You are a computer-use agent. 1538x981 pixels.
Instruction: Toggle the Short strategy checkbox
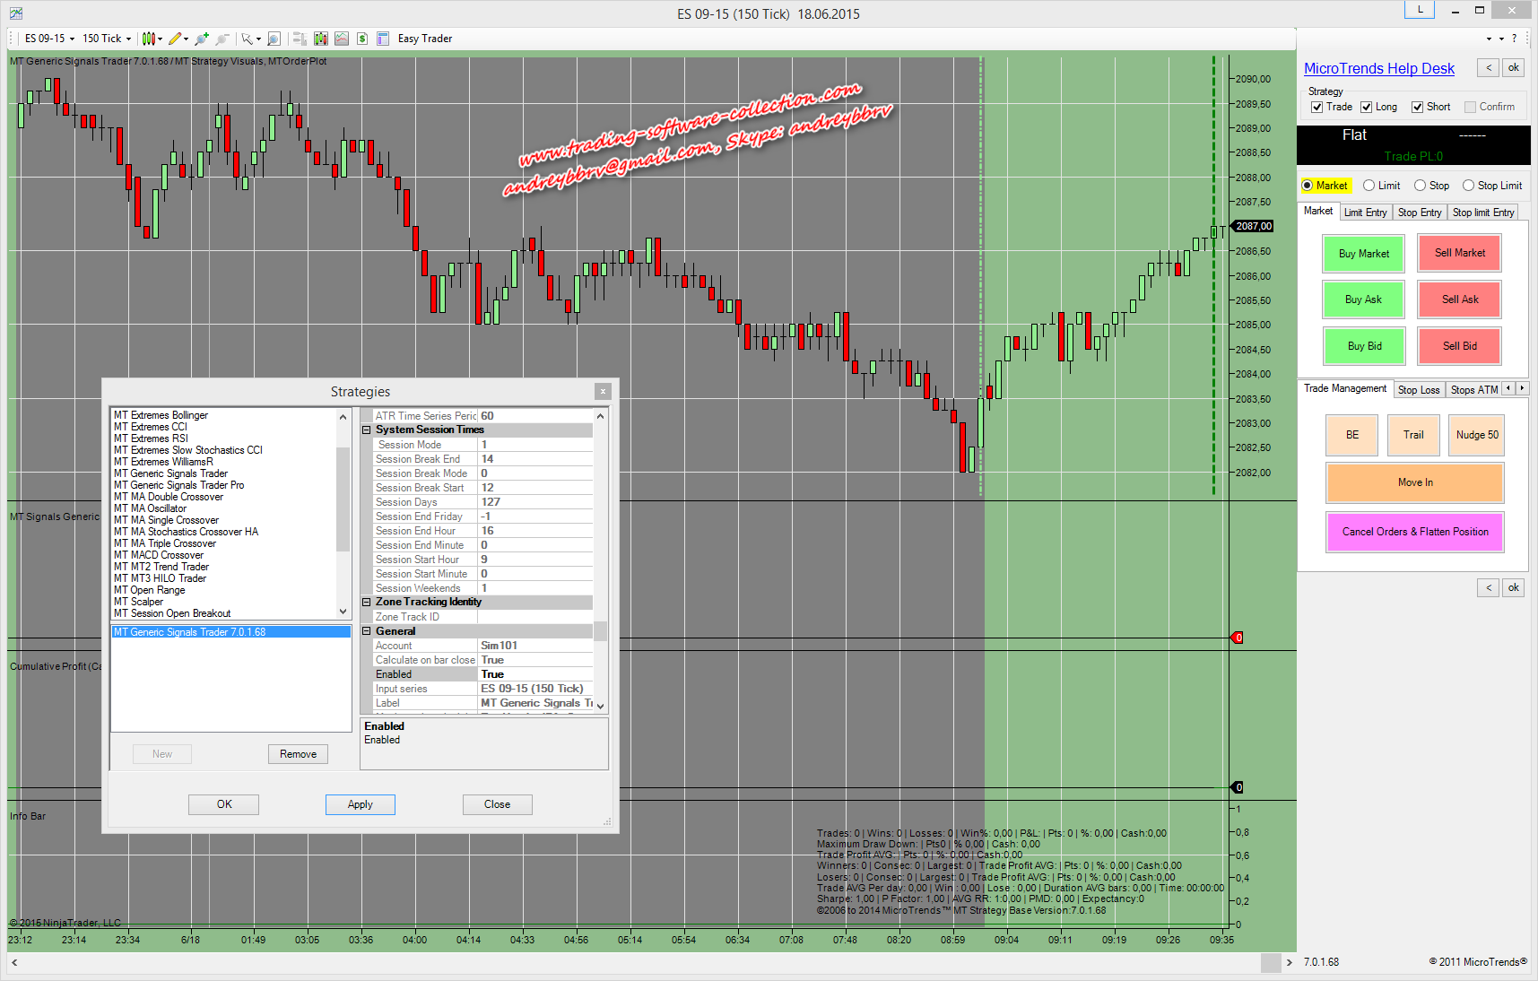(1418, 107)
